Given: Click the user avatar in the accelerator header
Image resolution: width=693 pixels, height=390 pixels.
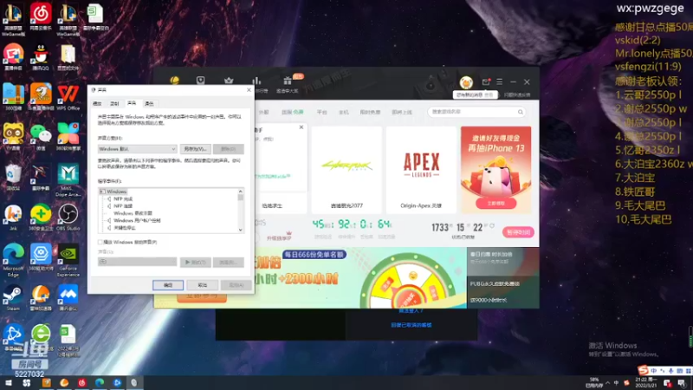Looking at the screenshot, I should [x=466, y=82].
